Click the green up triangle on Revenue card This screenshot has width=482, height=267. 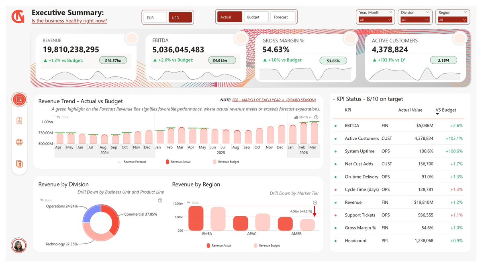tap(45, 60)
